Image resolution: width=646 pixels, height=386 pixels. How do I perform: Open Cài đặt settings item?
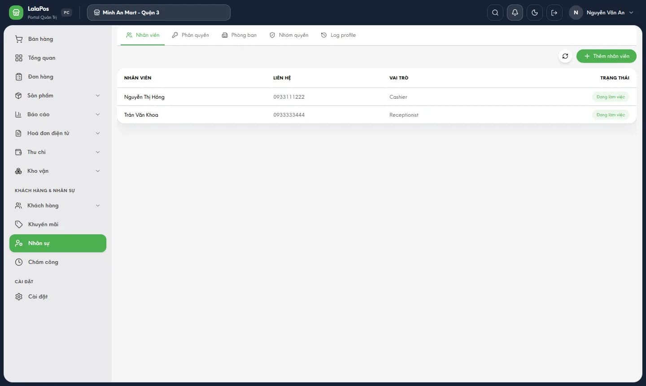58,297
